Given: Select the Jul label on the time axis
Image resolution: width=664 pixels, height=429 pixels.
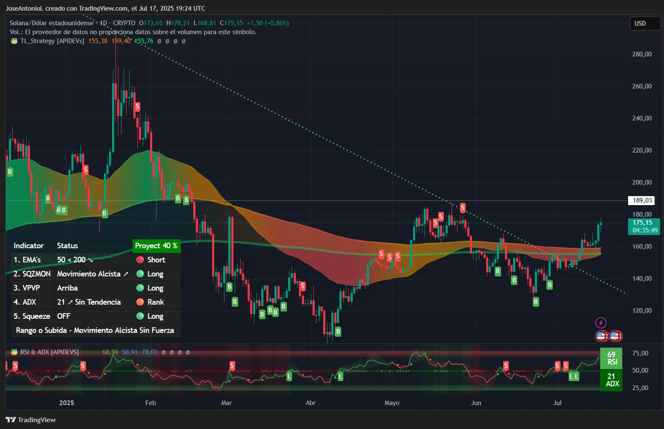Looking at the screenshot, I should click(x=558, y=403).
